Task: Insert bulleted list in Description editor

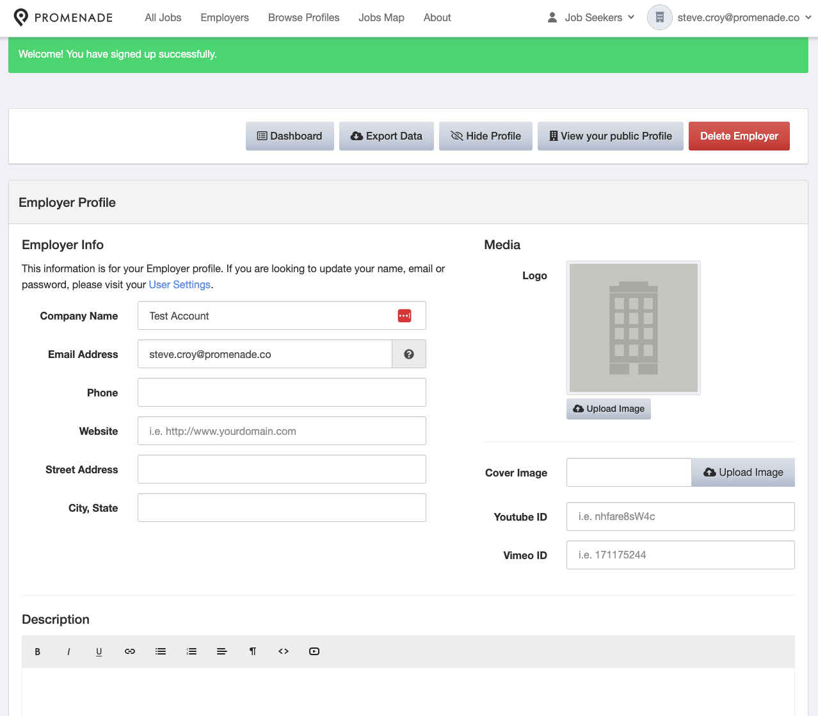Action: pos(161,651)
